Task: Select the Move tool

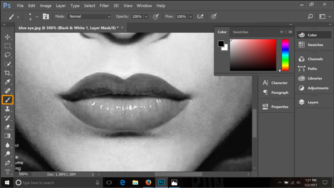Action: 8,37
